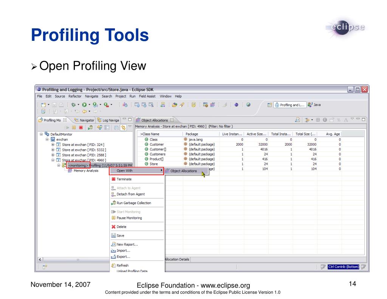Click the hierarchy tree toolbar icon
Viewport: 387px width, 299px height.
(163, 105)
